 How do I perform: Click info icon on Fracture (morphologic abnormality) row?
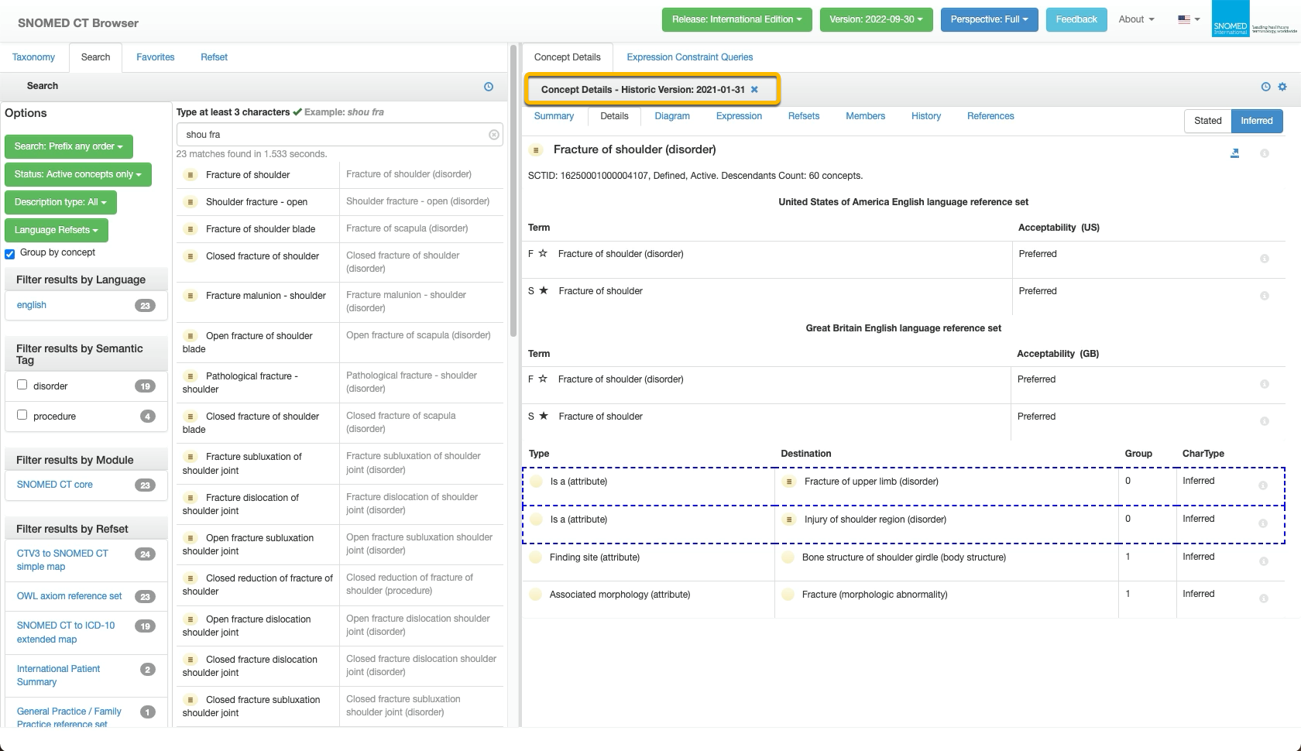(x=1263, y=598)
